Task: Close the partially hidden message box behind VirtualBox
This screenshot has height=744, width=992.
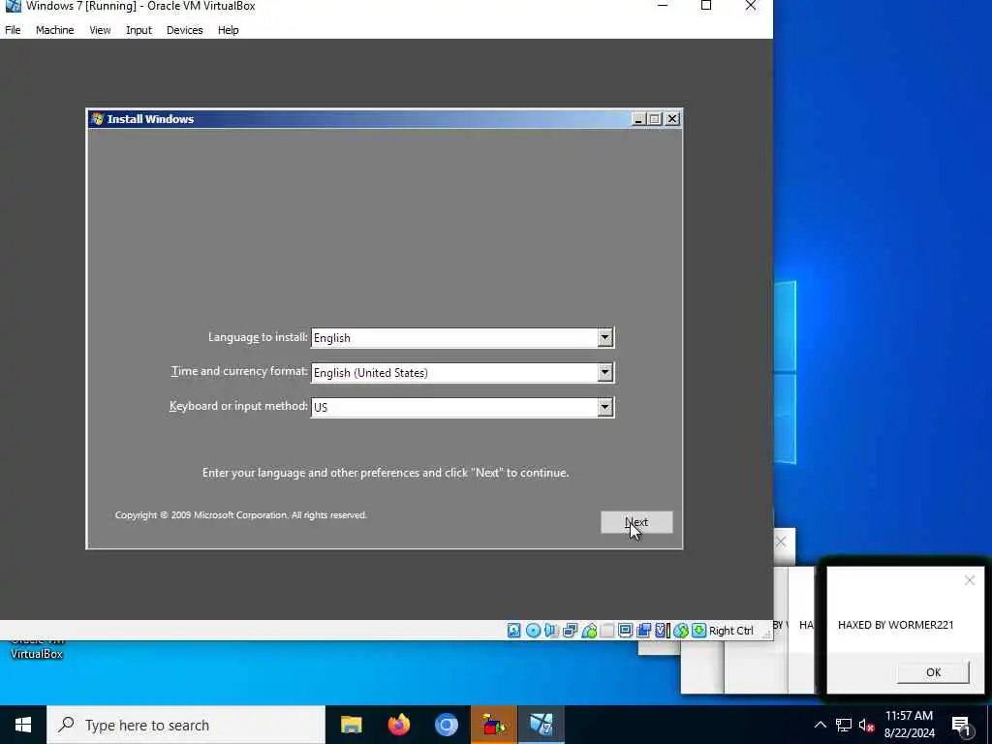Action: coord(781,542)
